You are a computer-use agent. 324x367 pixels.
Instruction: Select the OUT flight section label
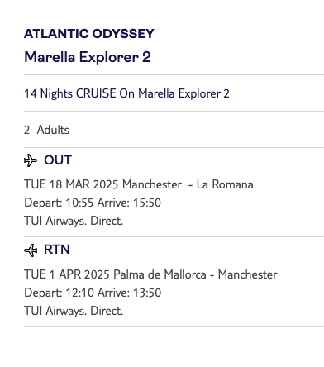58,160
